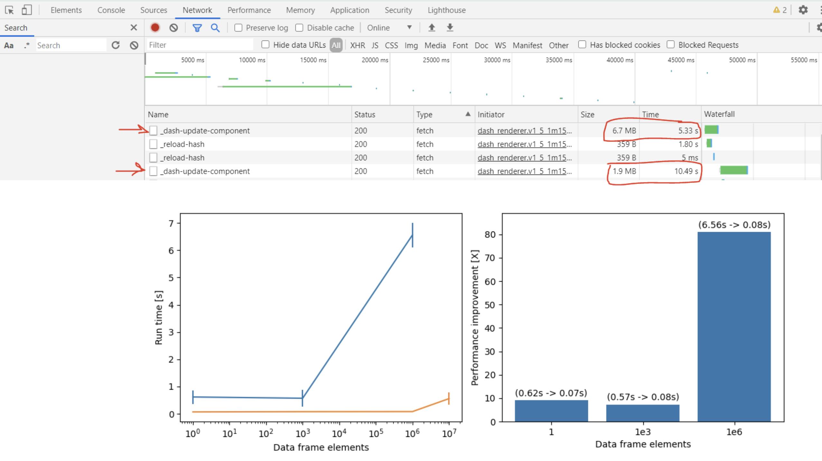Tick checkbox of the 1.80 s _reload-hash row
822x461 pixels.
point(153,144)
